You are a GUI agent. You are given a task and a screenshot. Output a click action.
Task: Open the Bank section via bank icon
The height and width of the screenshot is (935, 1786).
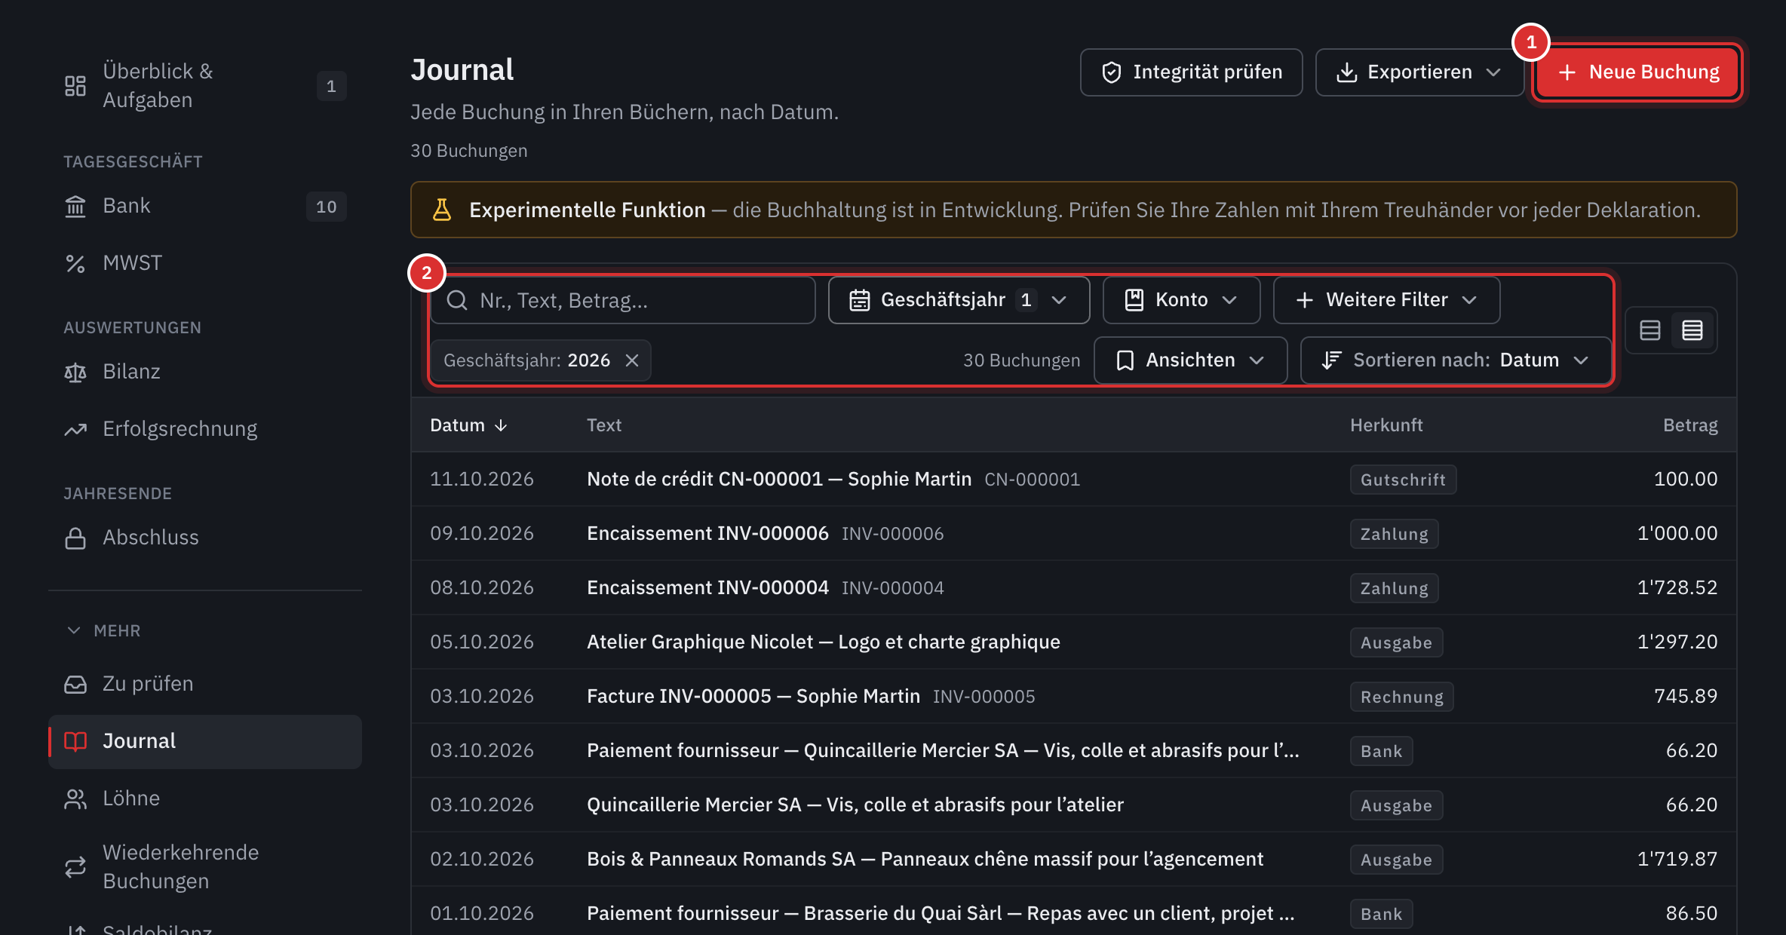point(75,206)
